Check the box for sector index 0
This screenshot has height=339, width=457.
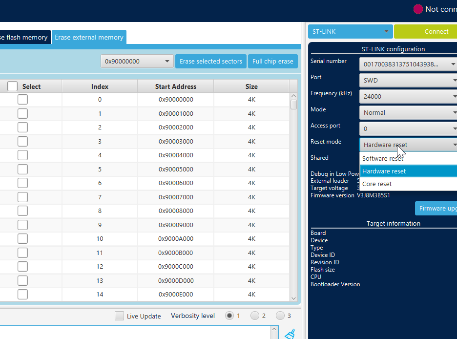coord(22,99)
